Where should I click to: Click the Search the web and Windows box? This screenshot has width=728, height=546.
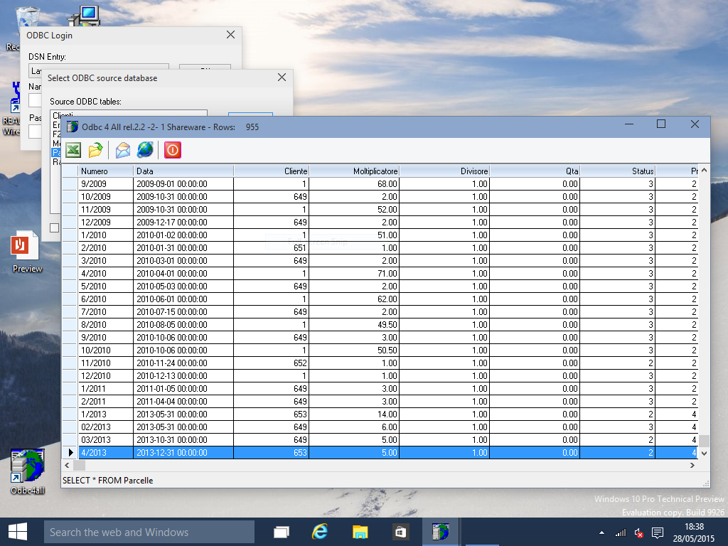[x=149, y=532]
